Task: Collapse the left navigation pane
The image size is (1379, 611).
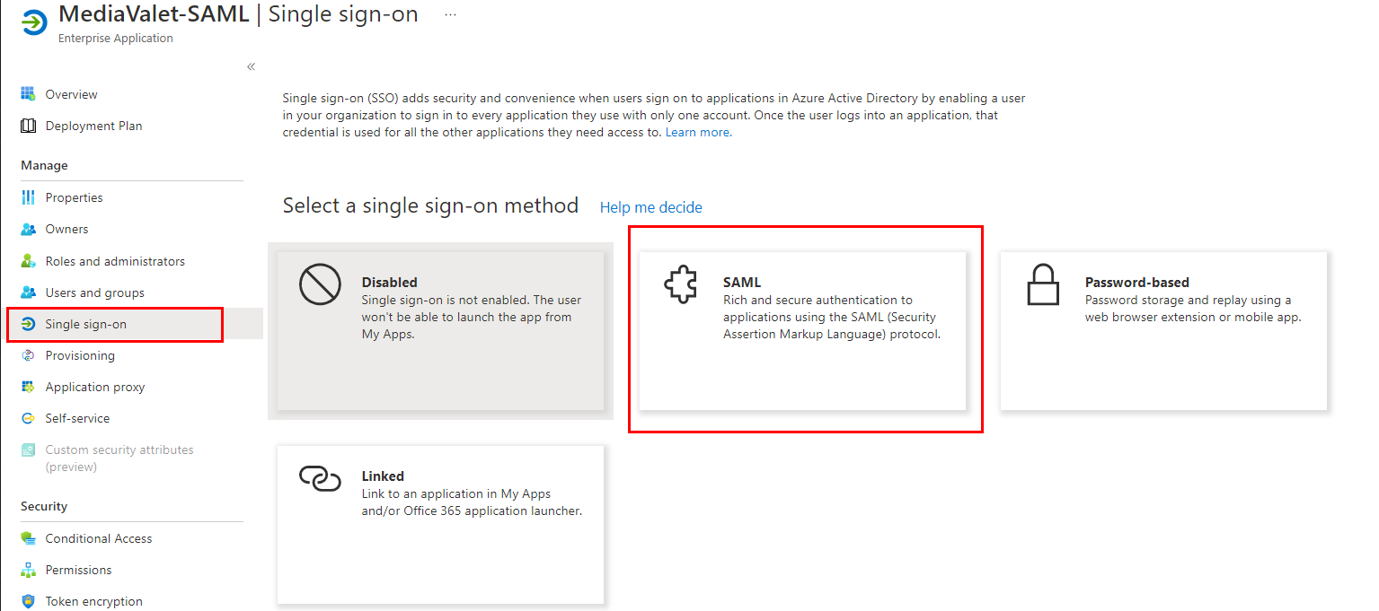Action: pyautogui.click(x=250, y=65)
